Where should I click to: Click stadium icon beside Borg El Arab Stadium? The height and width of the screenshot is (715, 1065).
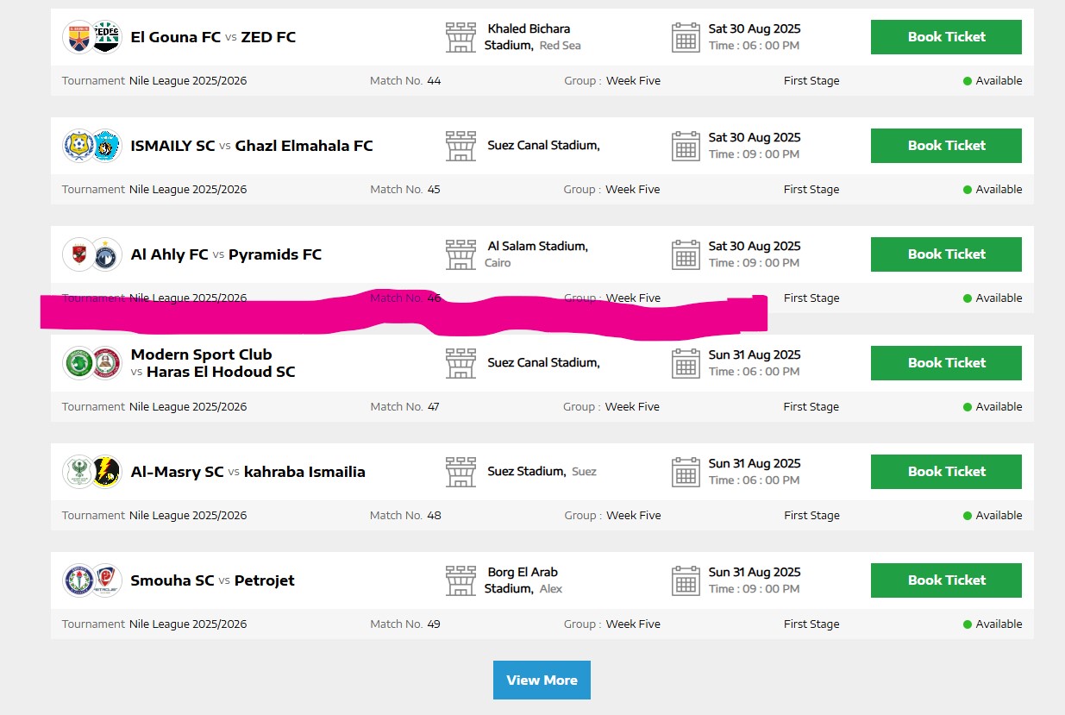[460, 580]
